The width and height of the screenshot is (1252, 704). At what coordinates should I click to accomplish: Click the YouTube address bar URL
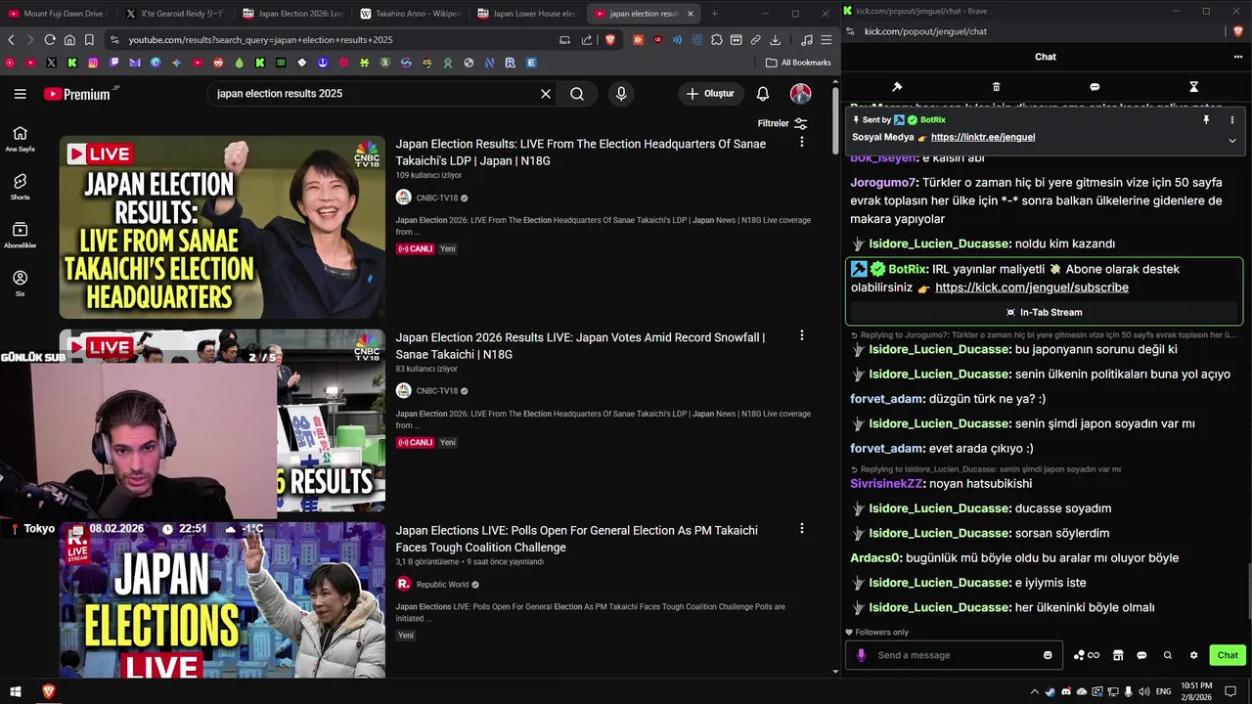tap(260, 40)
